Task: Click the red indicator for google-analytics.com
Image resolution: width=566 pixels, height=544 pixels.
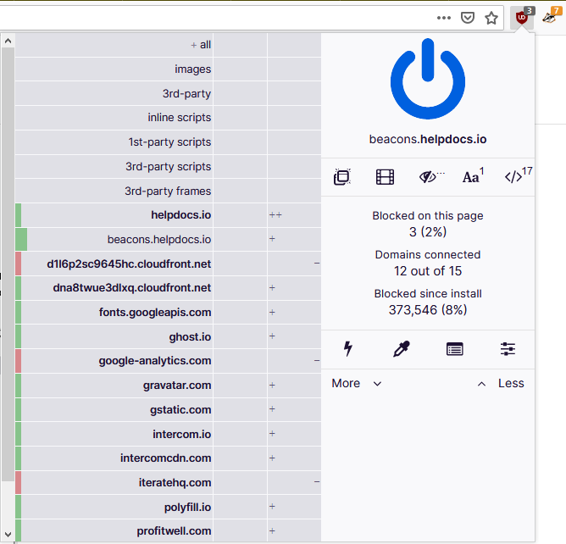Action: tap(18, 361)
